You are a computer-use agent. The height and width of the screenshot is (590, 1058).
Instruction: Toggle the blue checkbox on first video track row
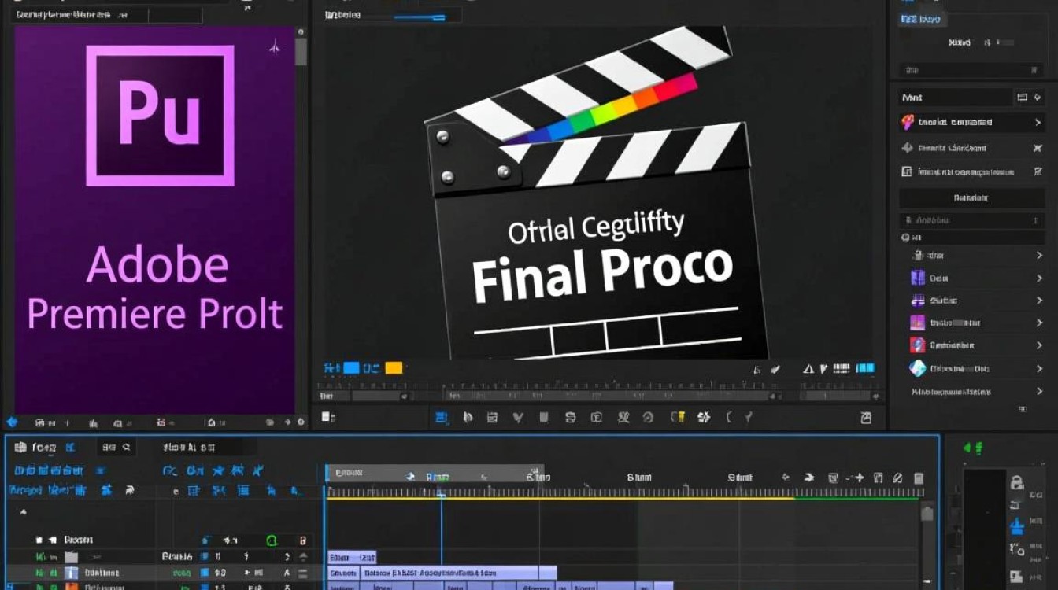pyautogui.click(x=205, y=556)
